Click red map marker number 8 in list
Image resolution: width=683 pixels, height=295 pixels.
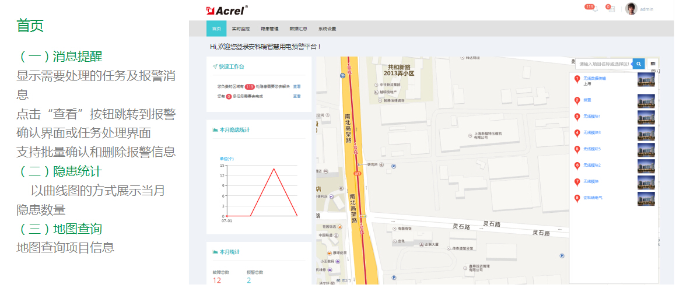[577, 198]
